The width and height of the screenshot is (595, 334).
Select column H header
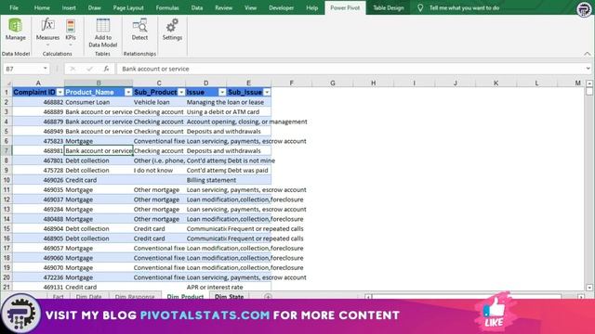pyautogui.click(x=374, y=83)
